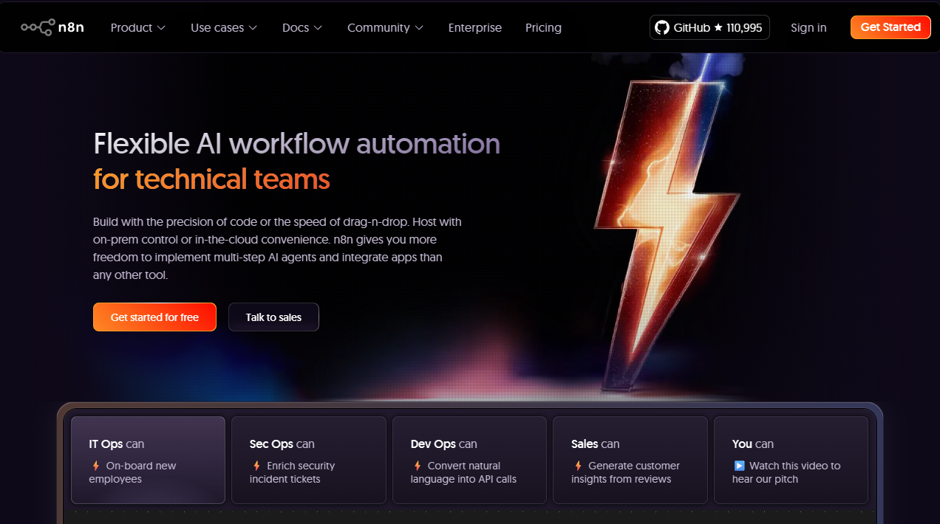Image resolution: width=940 pixels, height=524 pixels.
Task: Click the n8n logo
Action: coord(52,27)
